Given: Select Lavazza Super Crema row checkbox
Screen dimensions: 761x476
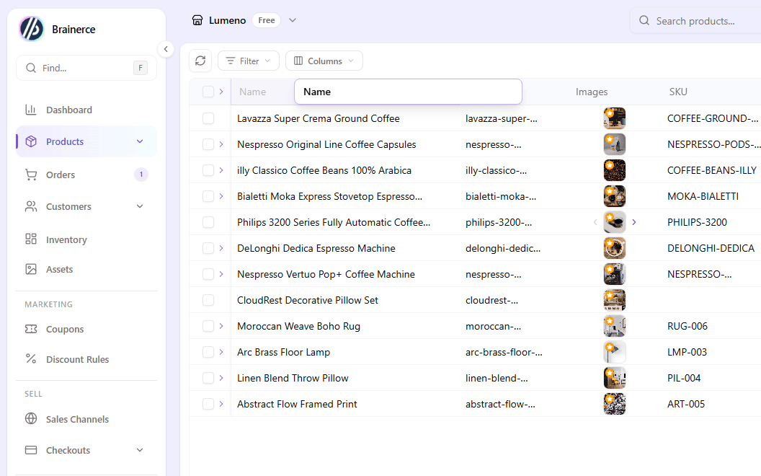Looking at the screenshot, I should [208, 118].
